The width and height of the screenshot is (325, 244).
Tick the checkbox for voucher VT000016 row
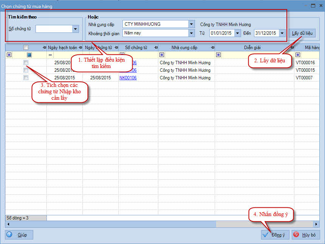26,62
